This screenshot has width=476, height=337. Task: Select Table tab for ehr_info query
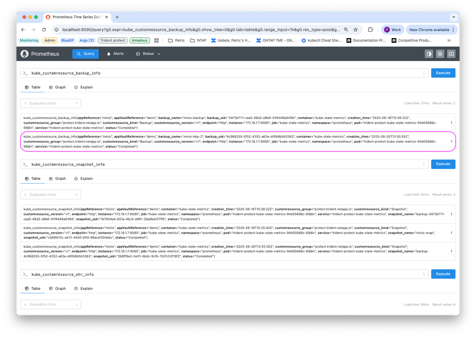point(32,288)
